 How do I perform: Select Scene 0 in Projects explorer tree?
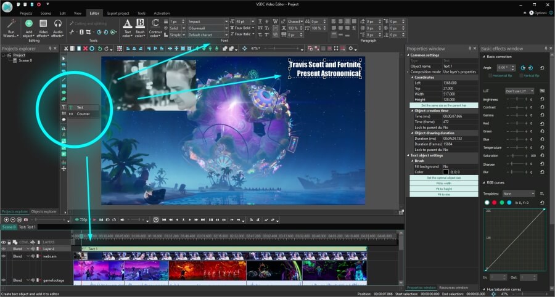(x=25, y=60)
